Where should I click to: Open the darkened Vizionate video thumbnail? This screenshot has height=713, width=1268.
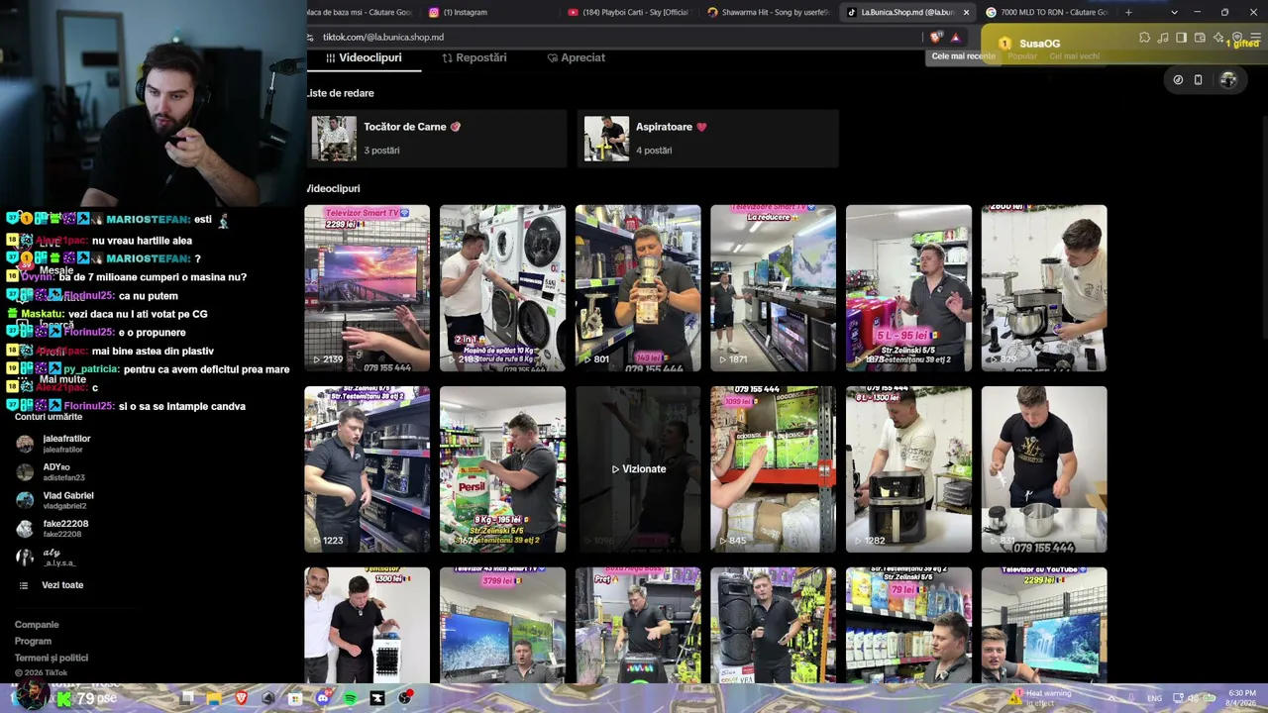(638, 469)
